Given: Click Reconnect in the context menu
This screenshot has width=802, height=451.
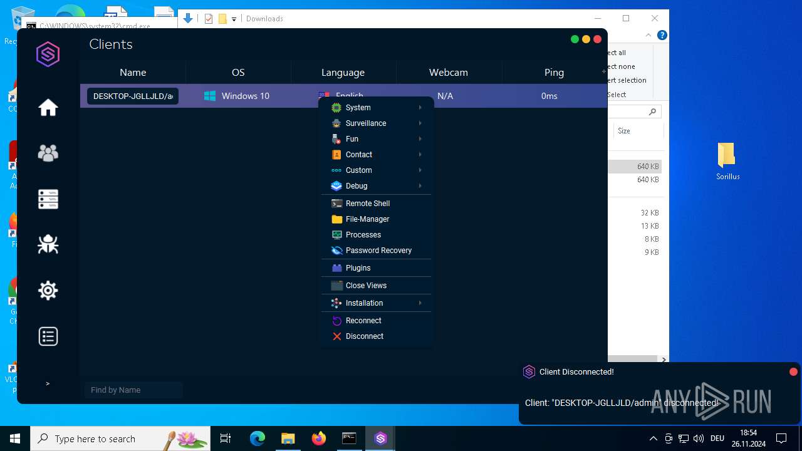Looking at the screenshot, I should [x=377, y=321].
